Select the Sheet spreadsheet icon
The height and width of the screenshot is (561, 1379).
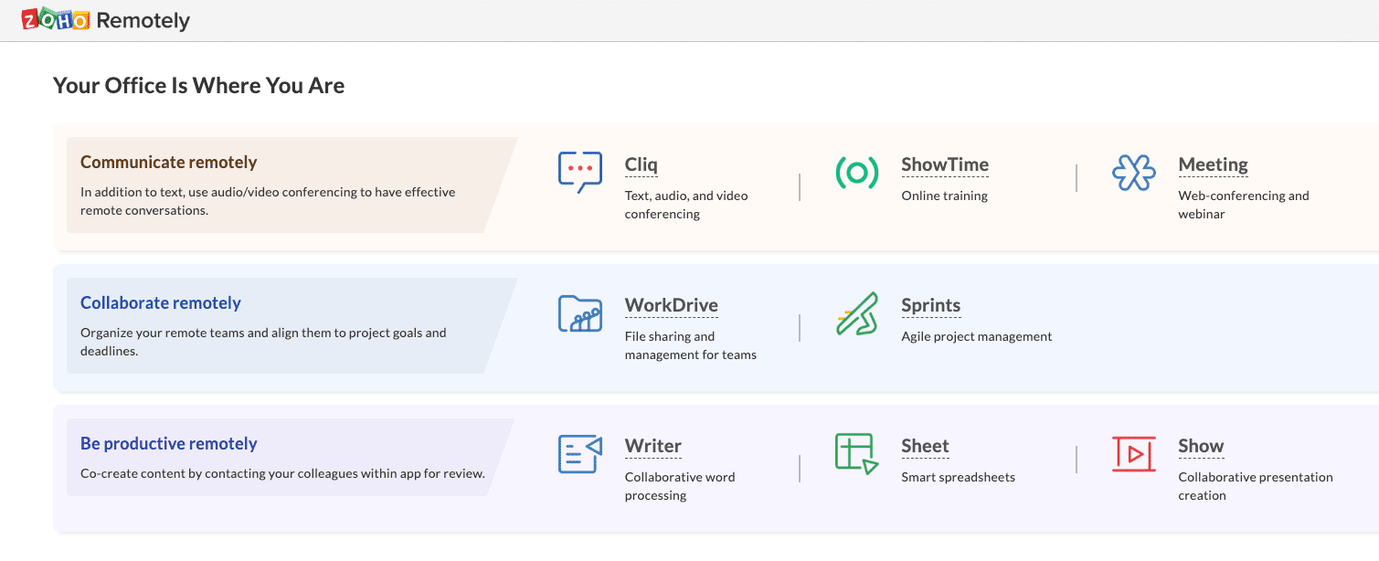coord(857,454)
